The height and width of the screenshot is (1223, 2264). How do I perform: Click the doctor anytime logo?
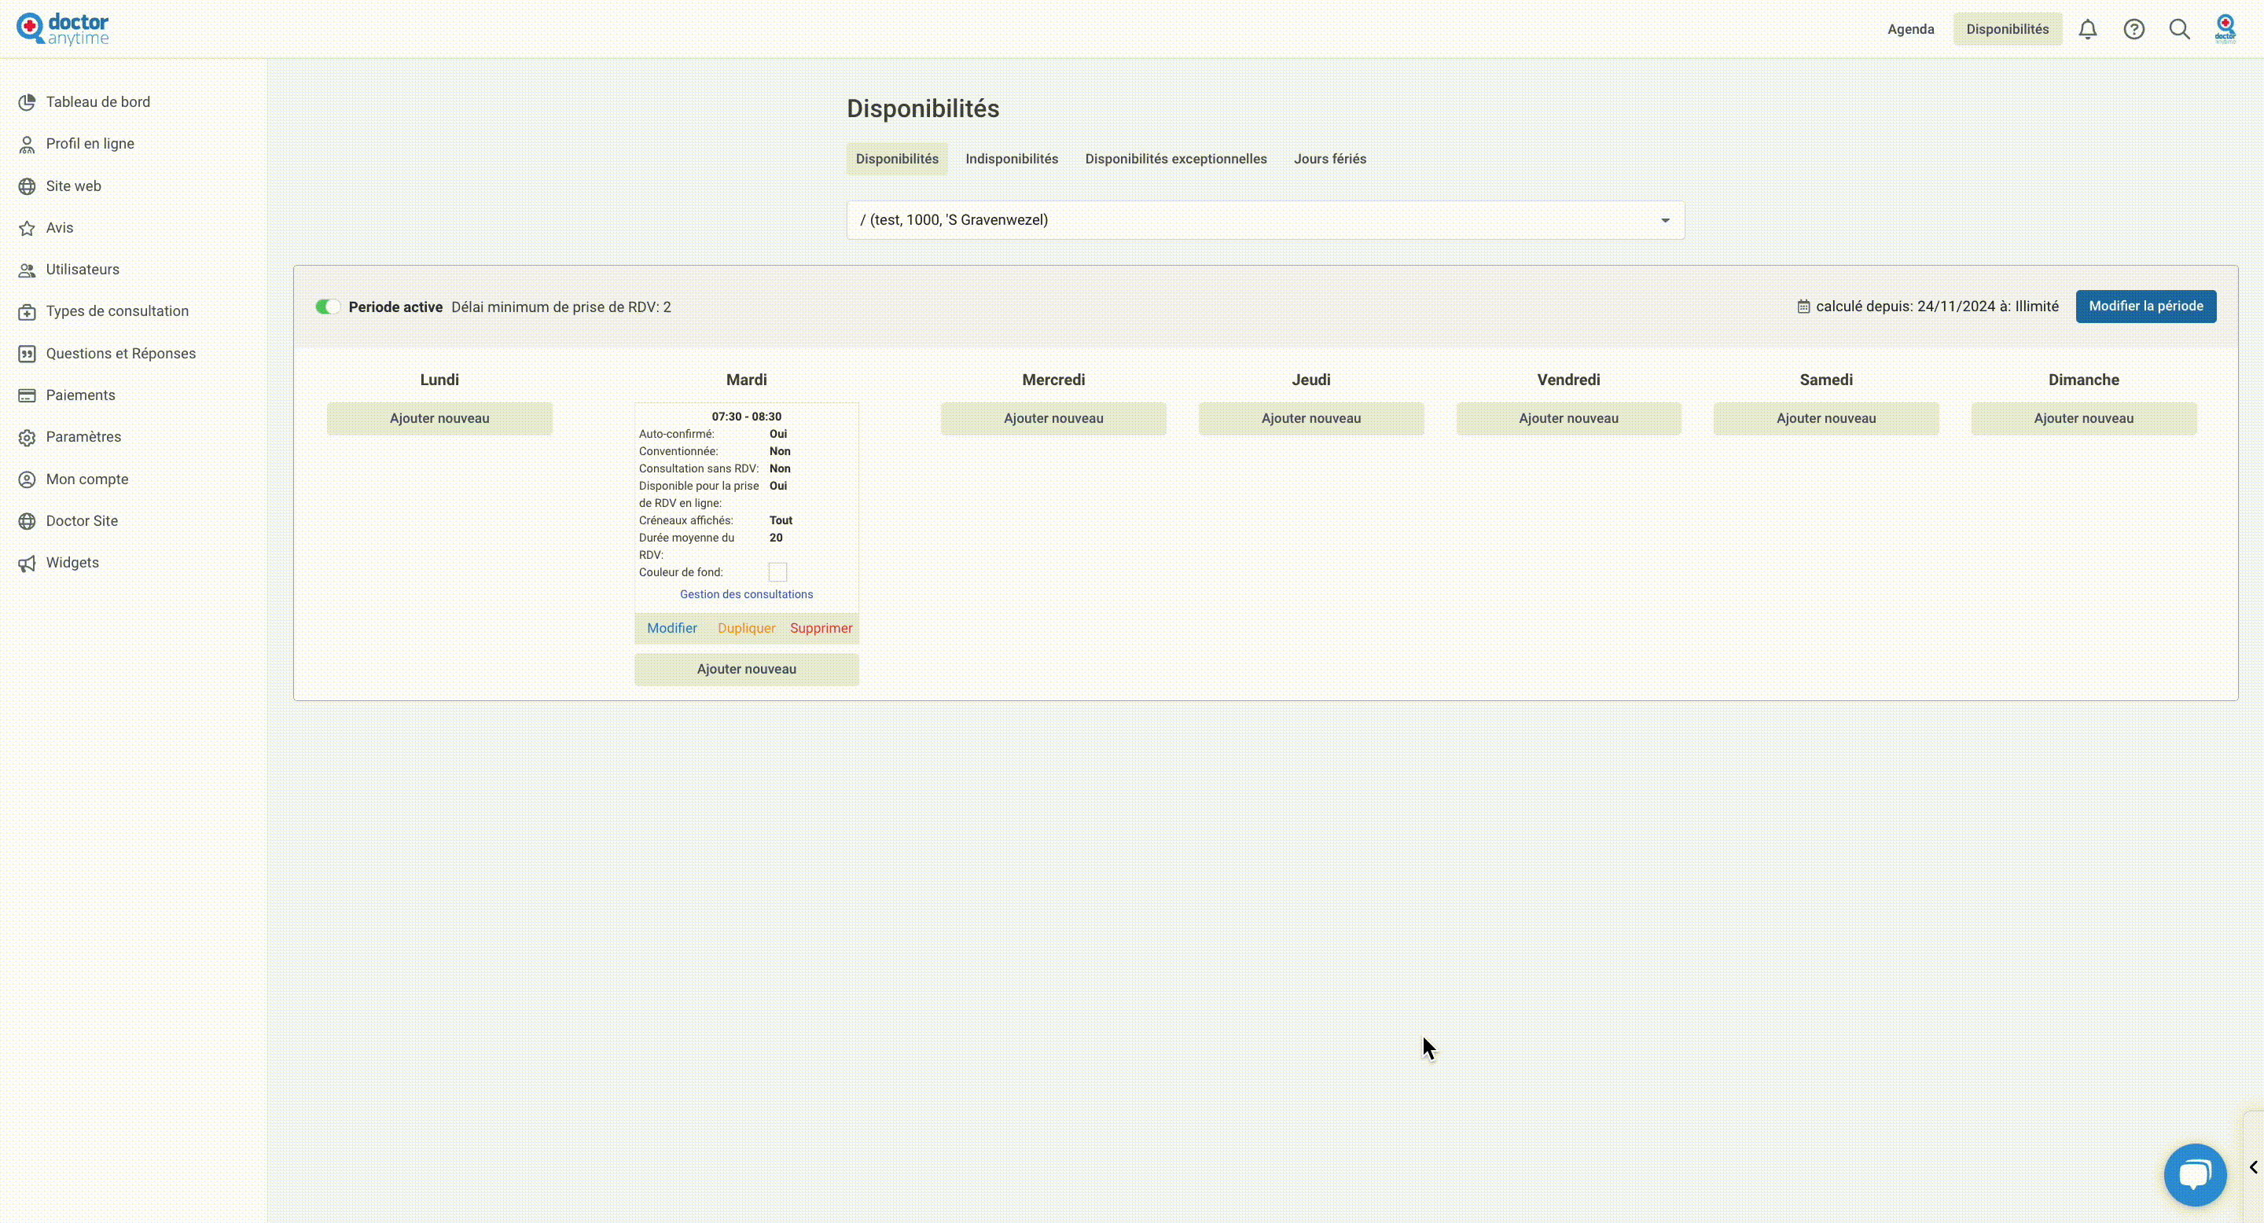tap(62, 29)
